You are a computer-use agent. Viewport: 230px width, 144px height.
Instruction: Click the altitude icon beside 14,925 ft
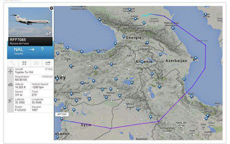click(10, 84)
